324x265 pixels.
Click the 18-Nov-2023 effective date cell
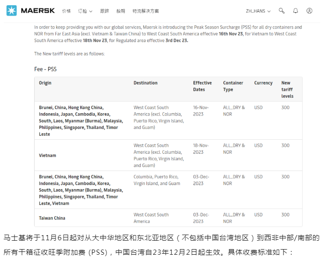click(x=201, y=149)
